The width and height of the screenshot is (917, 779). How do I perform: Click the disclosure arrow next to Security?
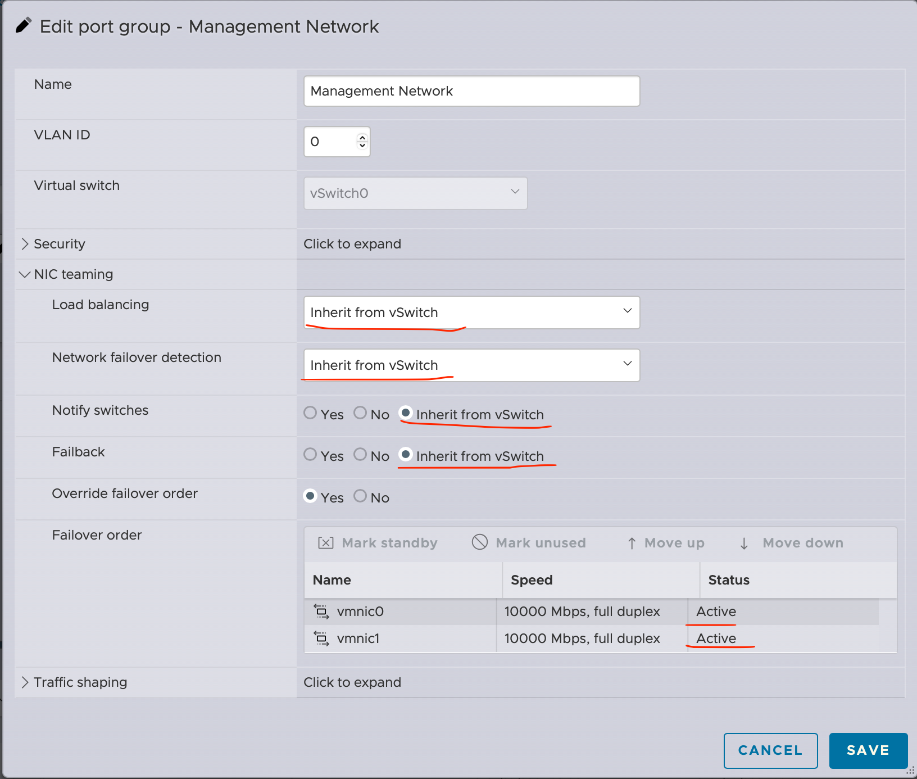pyautogui.click(x=25, y=243)
